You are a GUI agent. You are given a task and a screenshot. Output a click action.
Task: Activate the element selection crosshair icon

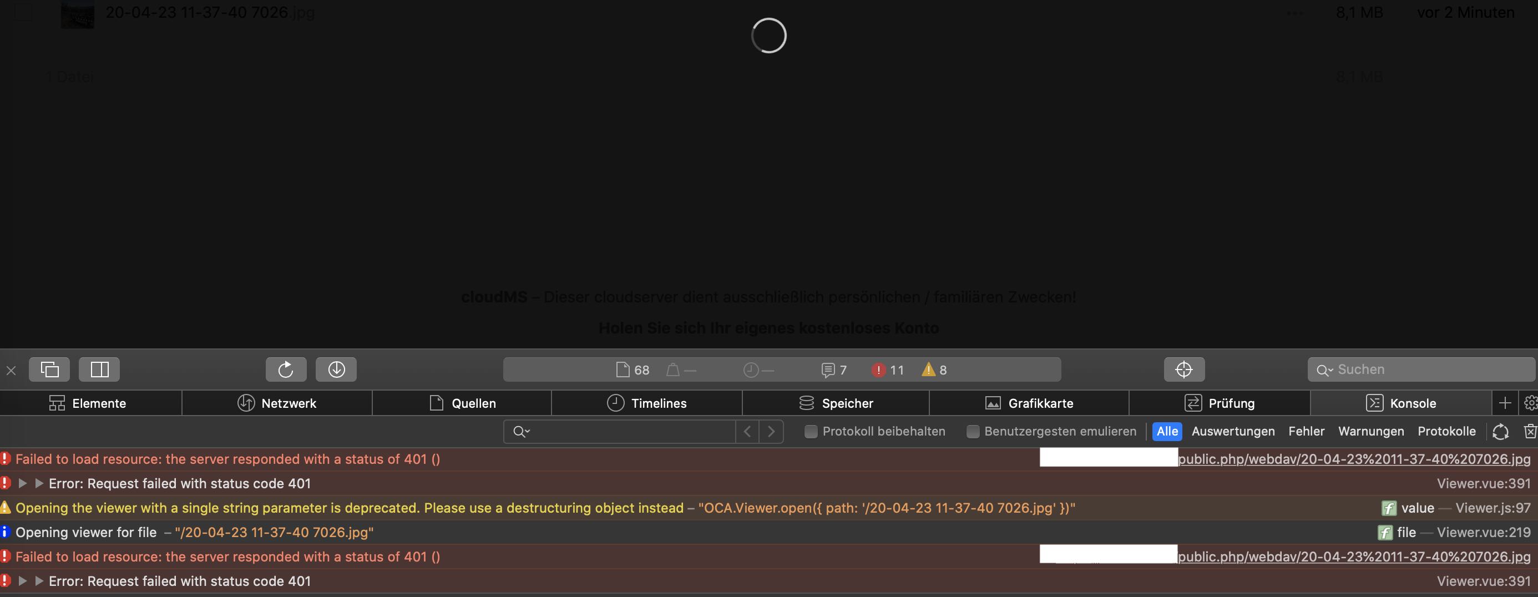point(1183,370)
